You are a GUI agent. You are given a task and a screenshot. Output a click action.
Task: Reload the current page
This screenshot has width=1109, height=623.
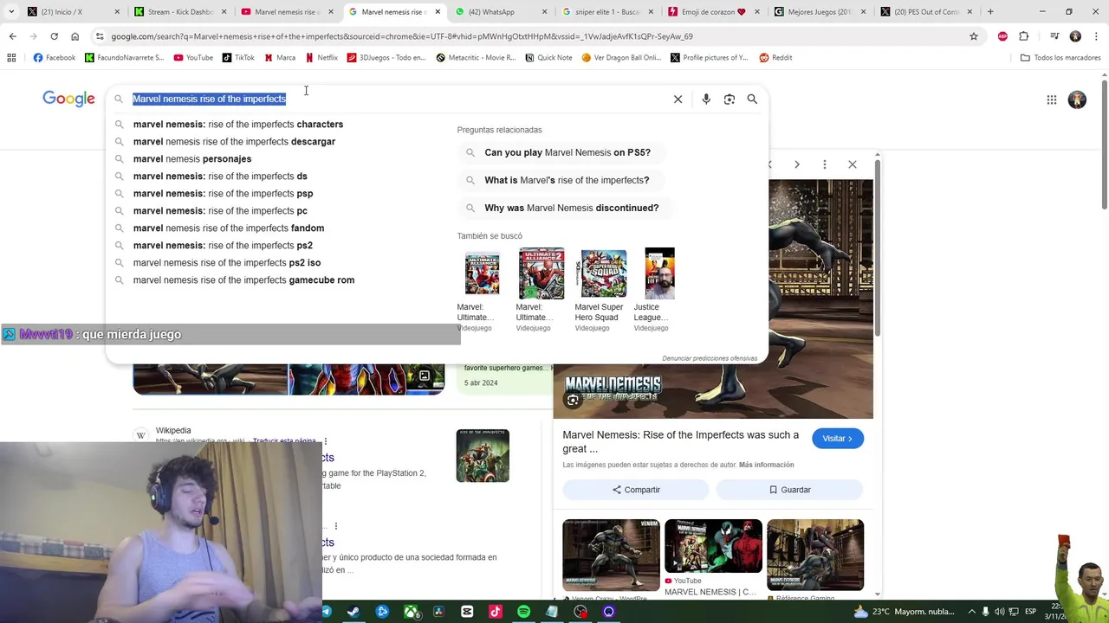click(x=54, y=36)
